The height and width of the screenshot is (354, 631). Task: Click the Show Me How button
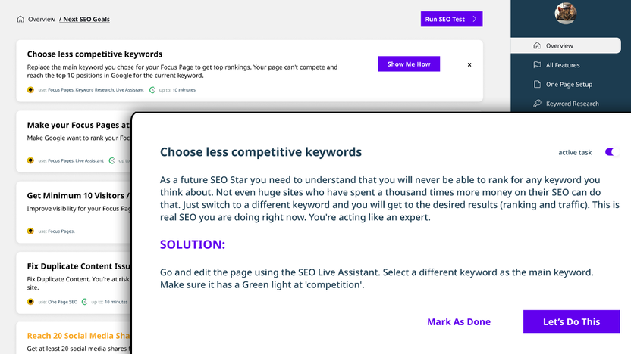(409, 64)
